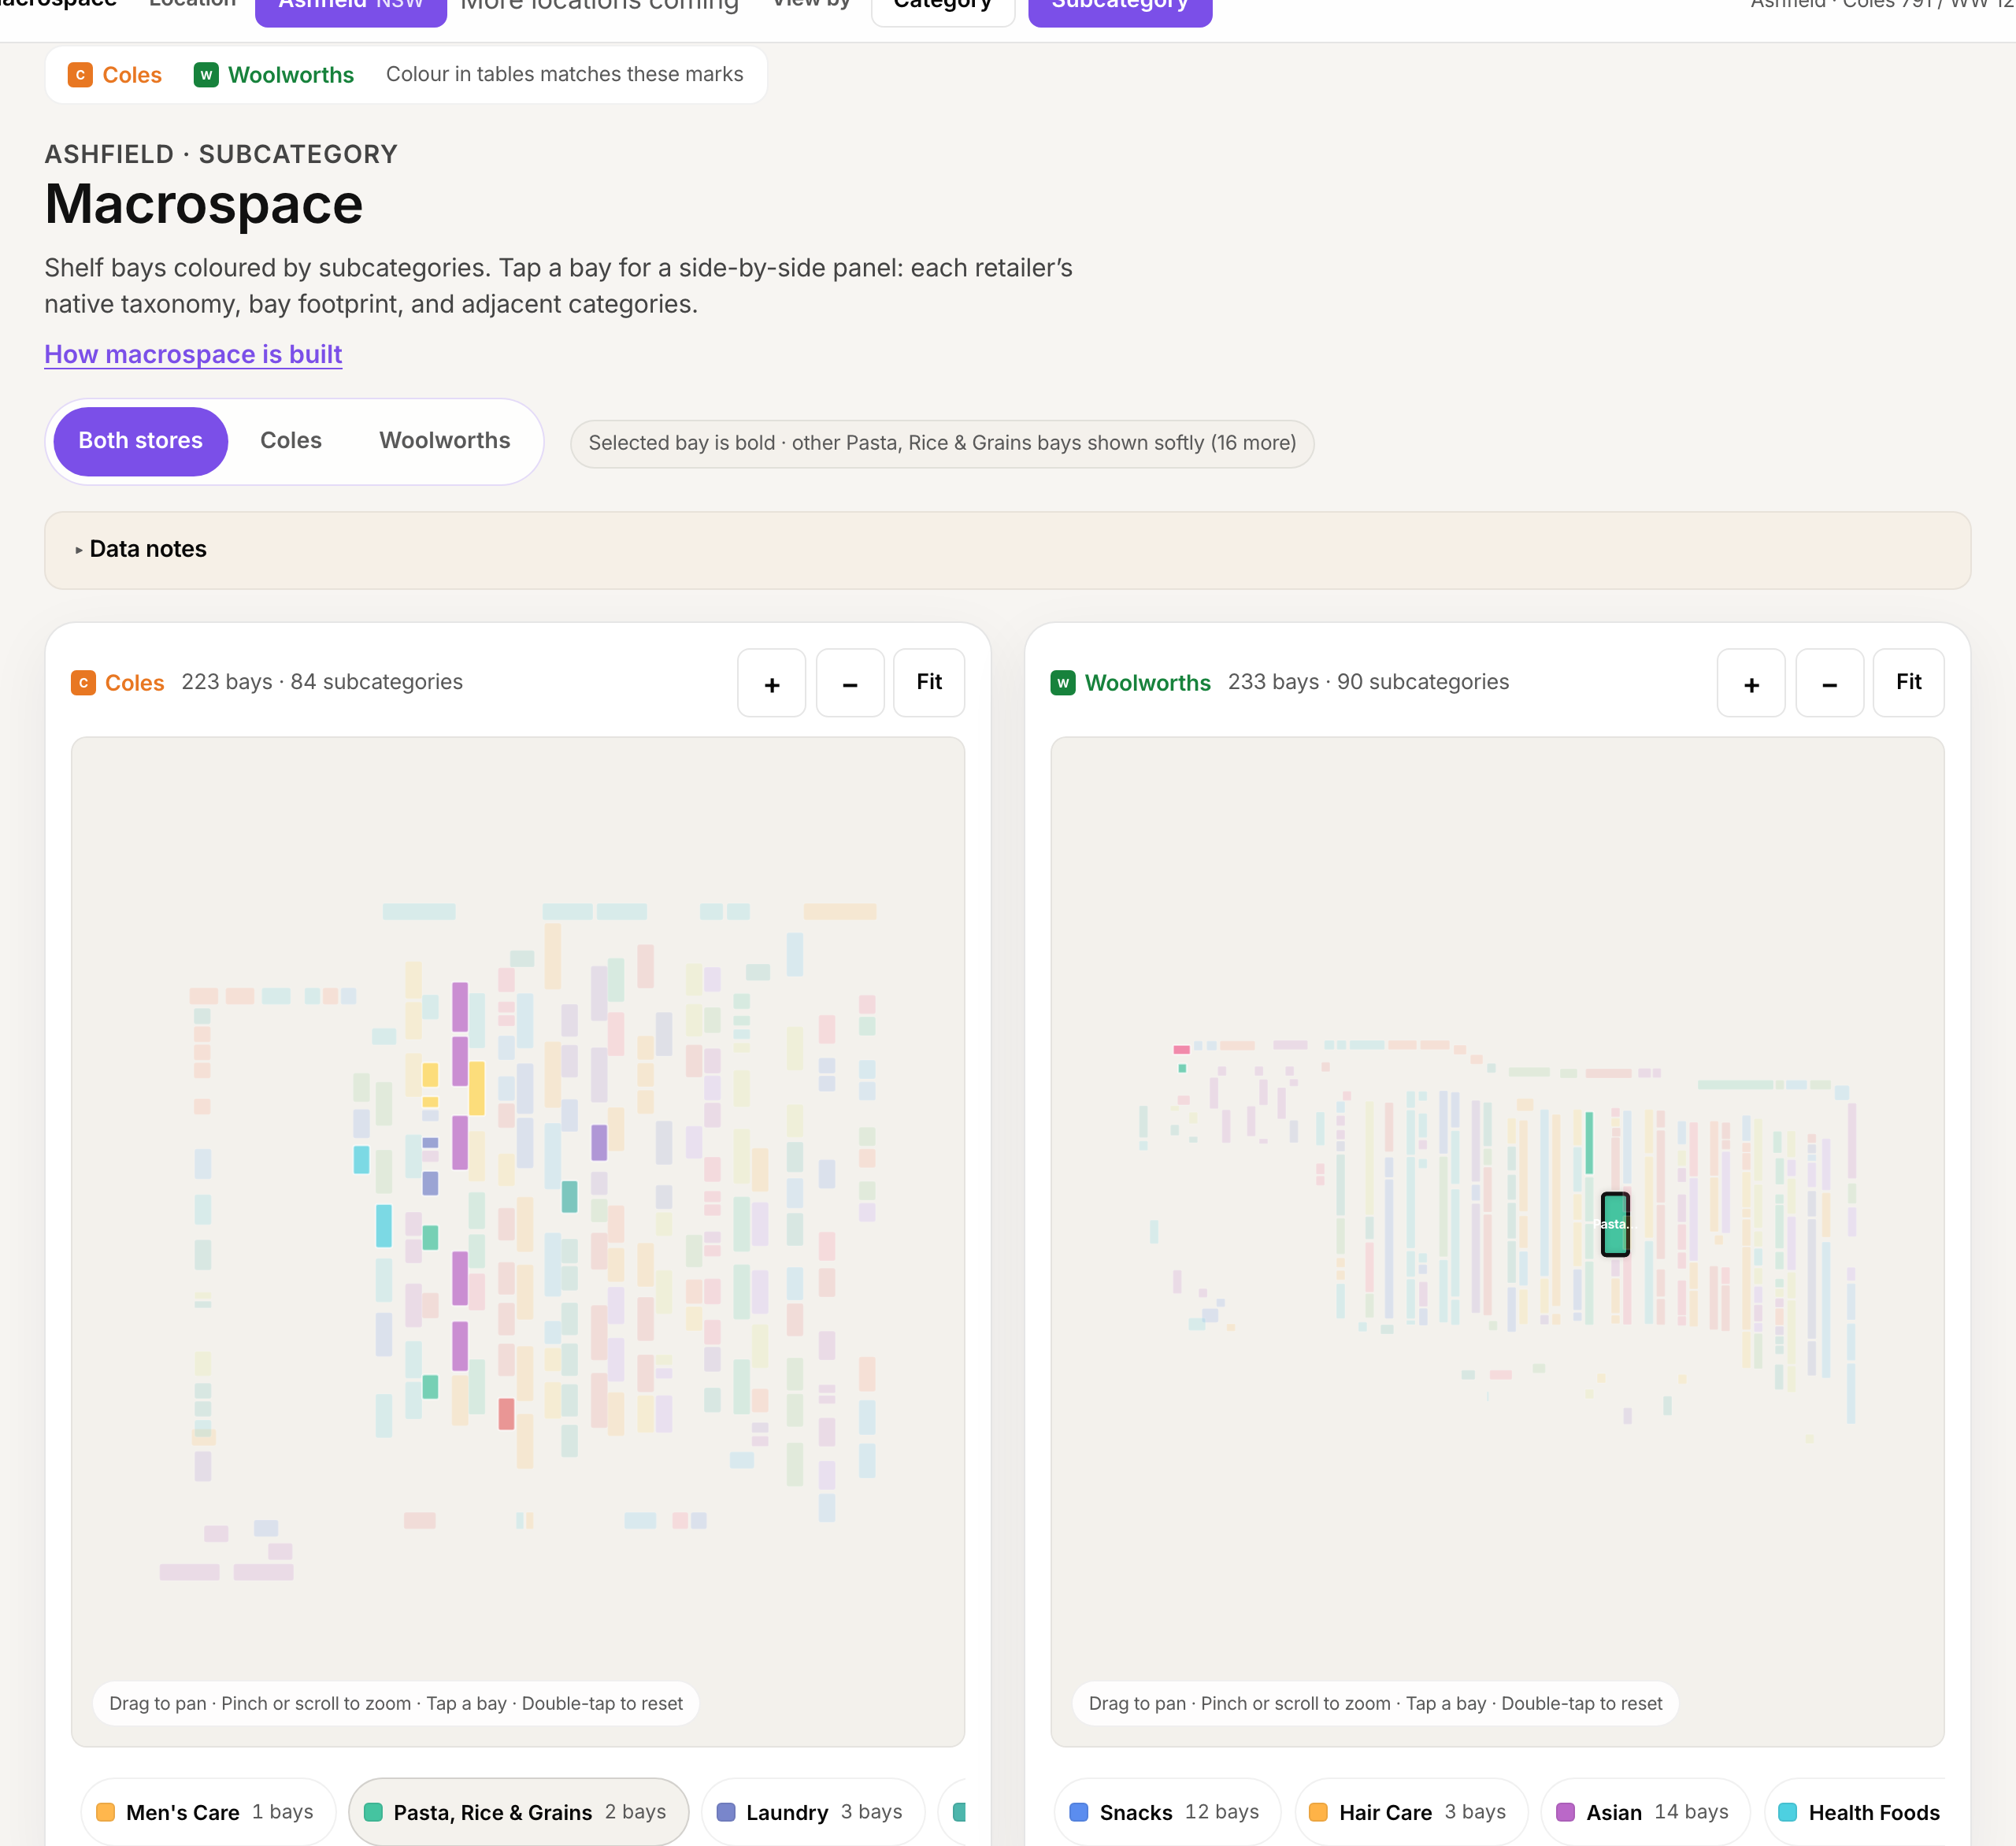Screen dimensions: 2016x1846
Task: Click 'Colour in tables matches these marks' text
Action: (565, 74)
